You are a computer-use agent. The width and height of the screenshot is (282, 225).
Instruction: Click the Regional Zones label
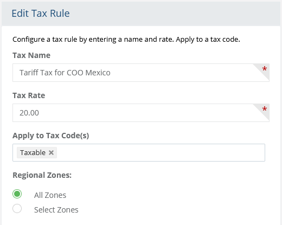pyautogui.click(x=42, y=175)
